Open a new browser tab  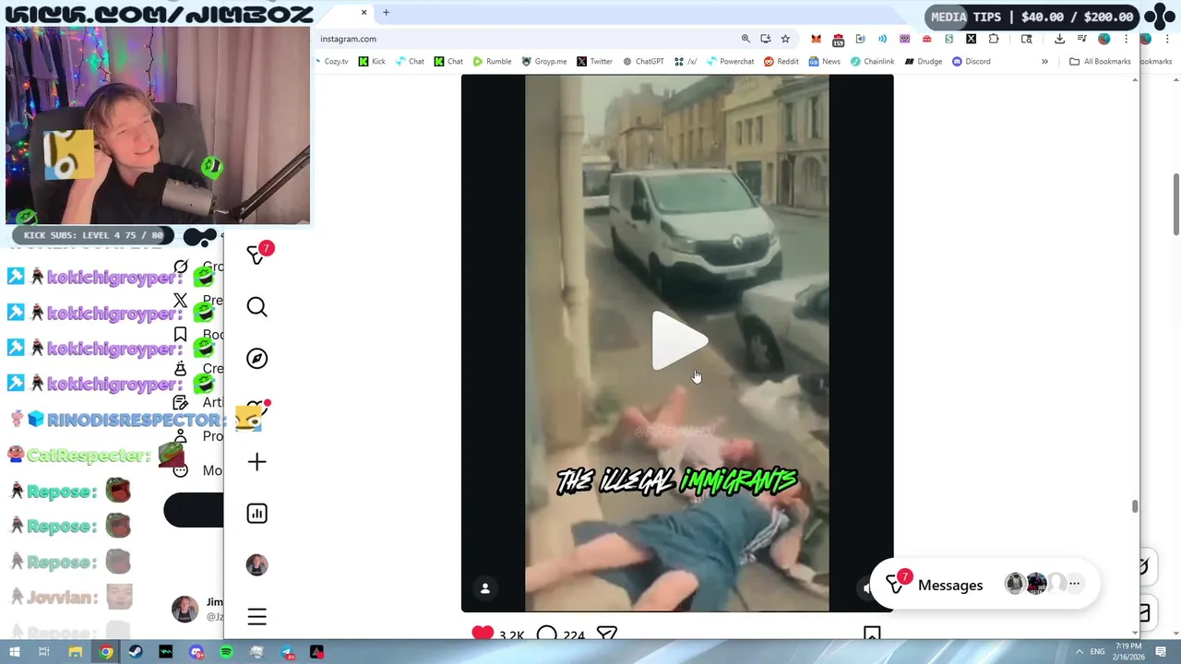coord(386,12)
